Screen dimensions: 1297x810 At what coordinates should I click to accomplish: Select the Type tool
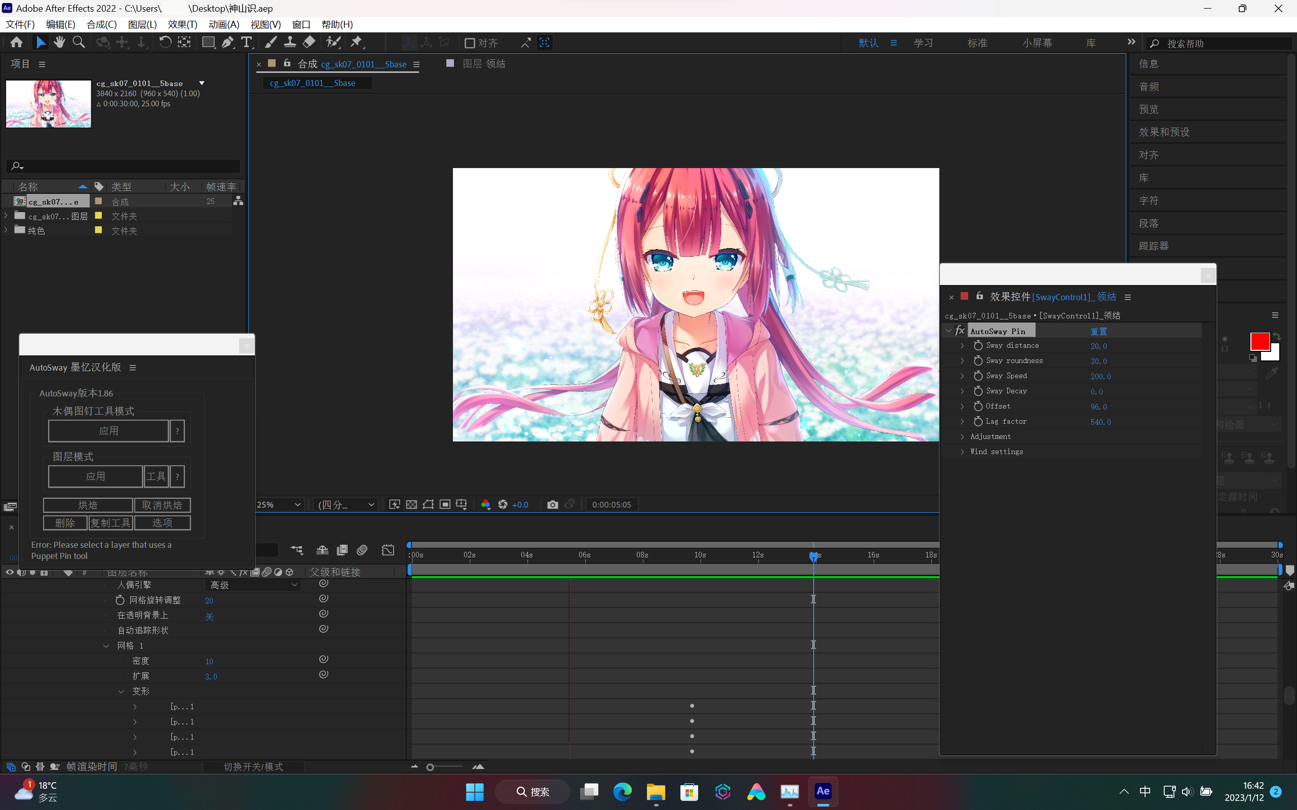coord(247,43)
